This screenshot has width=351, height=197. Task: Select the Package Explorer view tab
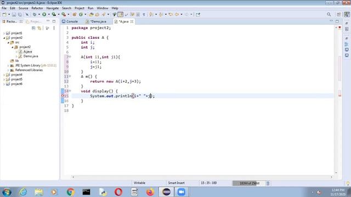(10, 21)
